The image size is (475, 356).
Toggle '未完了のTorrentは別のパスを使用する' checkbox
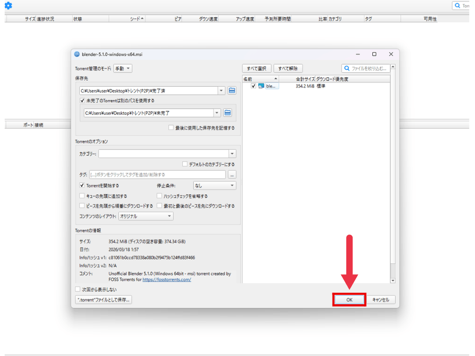[x=83, y=101]
